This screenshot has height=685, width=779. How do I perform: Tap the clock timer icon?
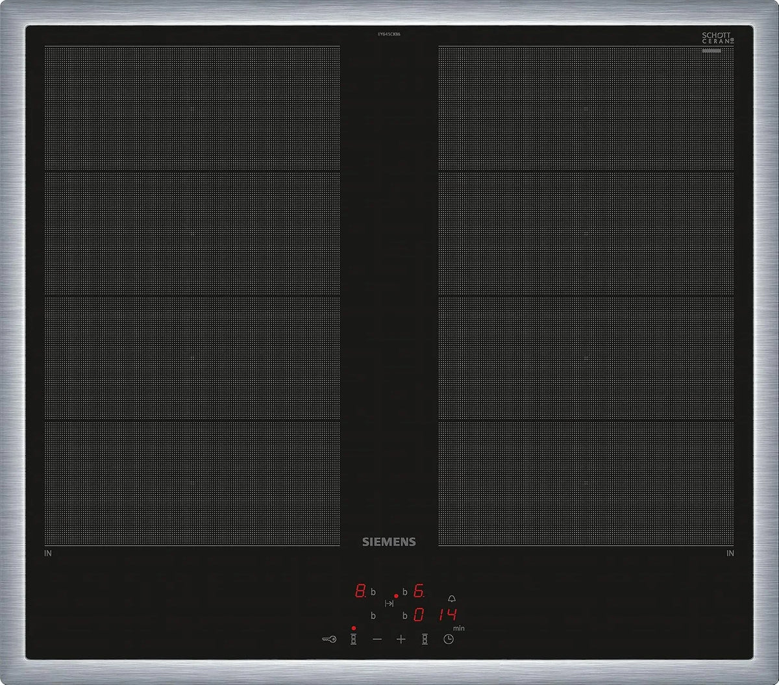click(x=449, y=640)
